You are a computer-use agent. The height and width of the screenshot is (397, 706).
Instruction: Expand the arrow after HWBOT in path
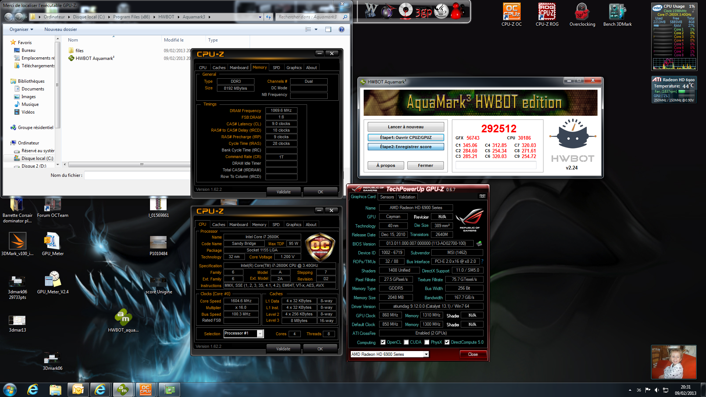tap(178, 17)
